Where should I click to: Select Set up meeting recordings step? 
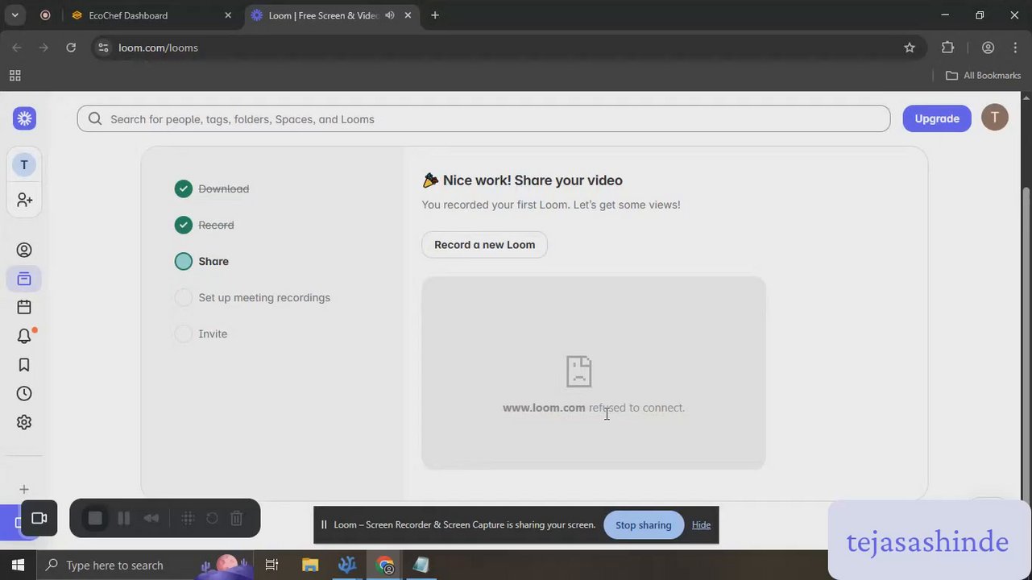coord(253,297)
